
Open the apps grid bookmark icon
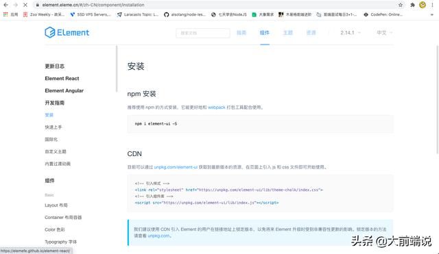pyautogui.click(x=5, y=14)
